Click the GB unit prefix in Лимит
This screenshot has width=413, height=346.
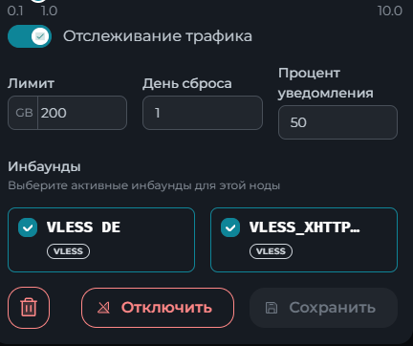tap(24, 113)
